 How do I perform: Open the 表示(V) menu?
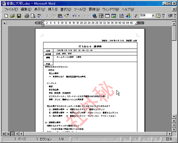(x=40, y=9)
